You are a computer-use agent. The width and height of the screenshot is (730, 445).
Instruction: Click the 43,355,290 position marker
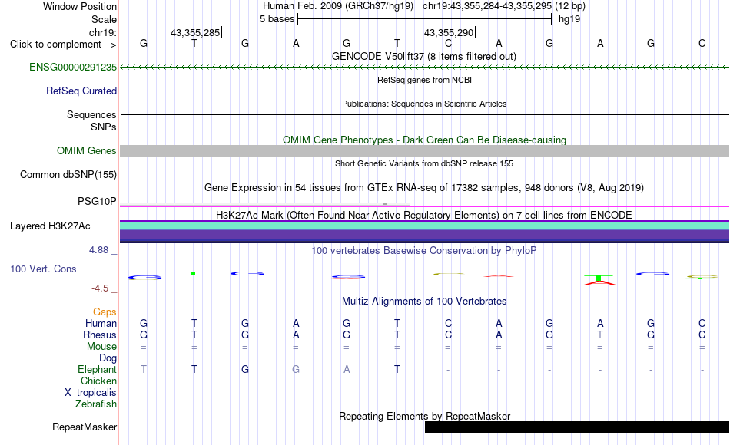[449, 32]
